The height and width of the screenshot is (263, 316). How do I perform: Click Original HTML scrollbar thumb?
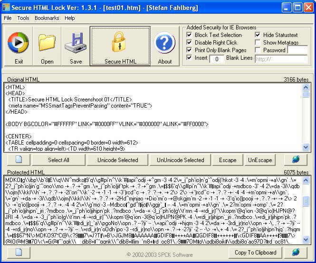point(306,94)
